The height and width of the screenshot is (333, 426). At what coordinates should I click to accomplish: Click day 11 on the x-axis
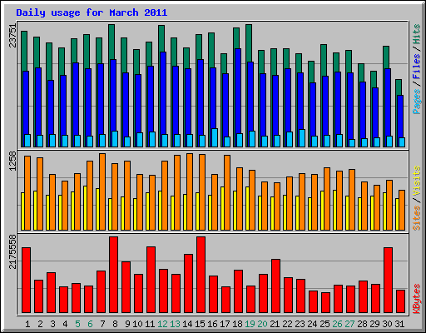tap(150, 324)
